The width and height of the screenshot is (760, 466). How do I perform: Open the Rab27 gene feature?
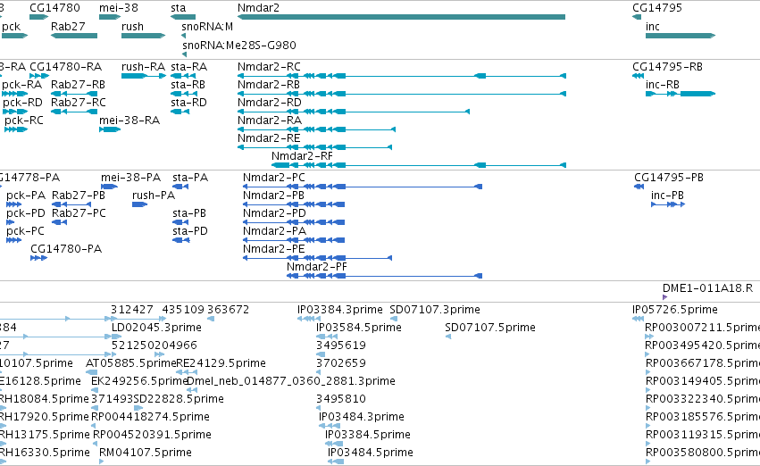coord(74,36)
